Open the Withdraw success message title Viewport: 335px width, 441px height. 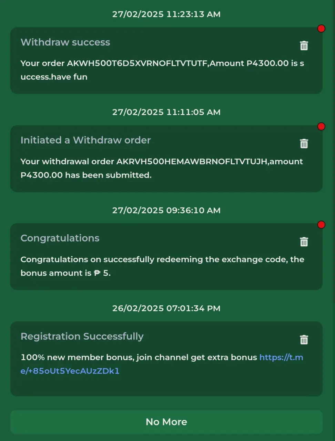click(x=65, y=42)
